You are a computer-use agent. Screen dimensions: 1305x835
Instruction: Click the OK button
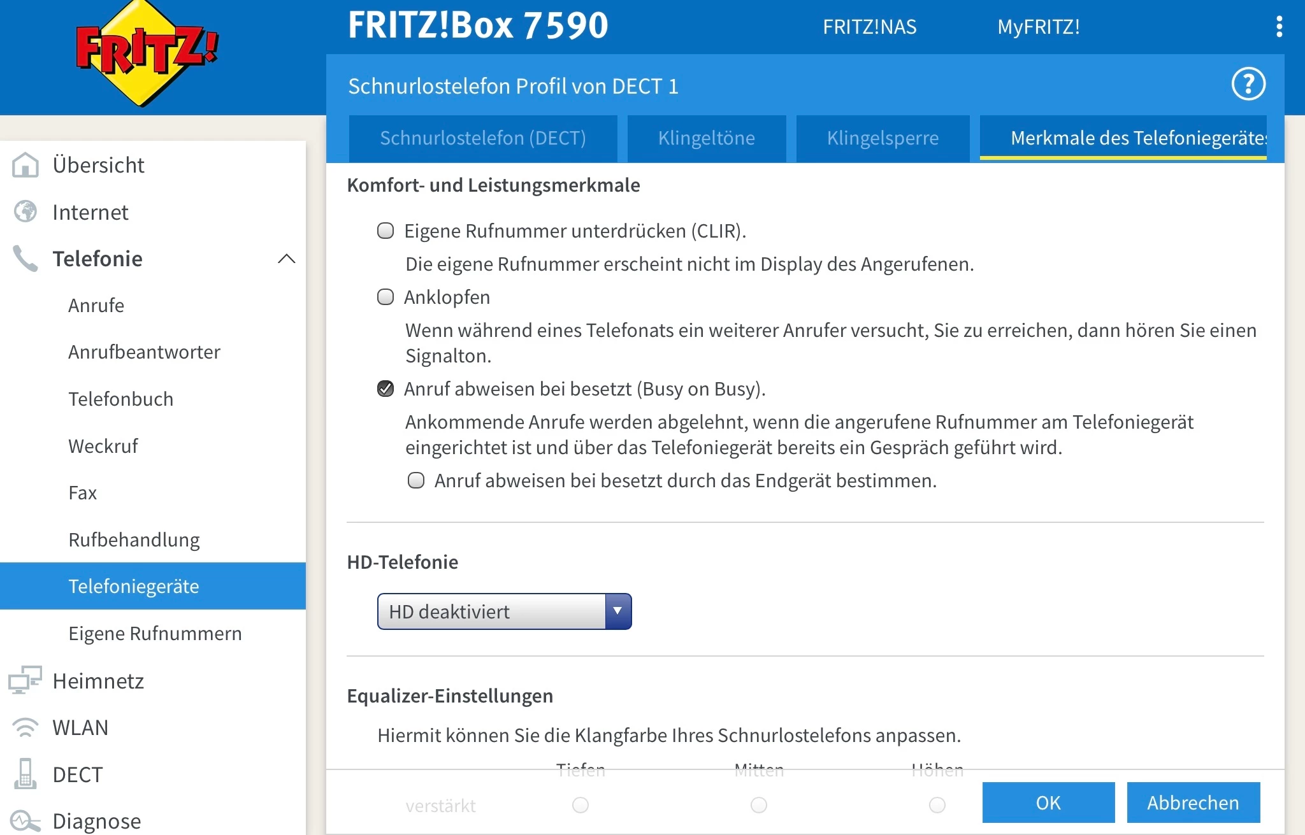(1048, 803)
